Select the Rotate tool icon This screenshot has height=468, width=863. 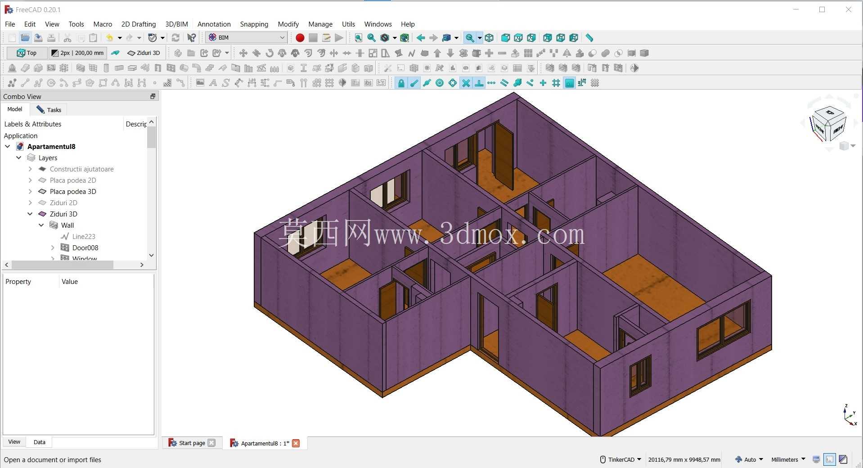[269, 53]
